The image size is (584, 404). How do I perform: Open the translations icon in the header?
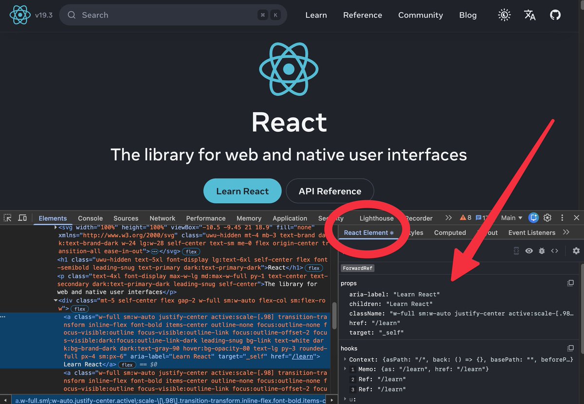pyautogui.click(x=530, y=15)
